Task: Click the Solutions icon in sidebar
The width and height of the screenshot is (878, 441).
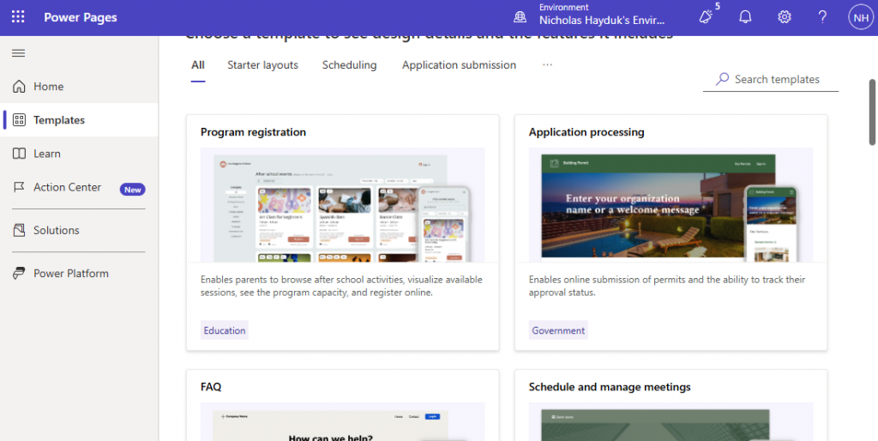Action: tap(19, 230)
